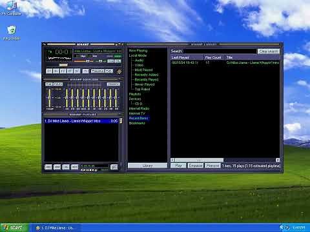Open the Video library view
Viewport: 310px width, 232px height.
point(139,65)
